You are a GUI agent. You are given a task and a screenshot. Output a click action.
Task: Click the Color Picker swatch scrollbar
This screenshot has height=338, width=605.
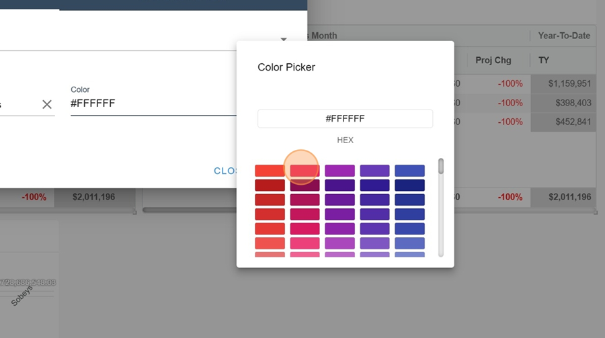pos(441,166)
